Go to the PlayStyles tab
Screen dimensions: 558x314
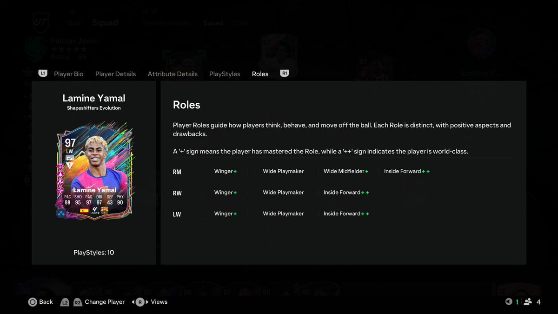pos(225,74)
